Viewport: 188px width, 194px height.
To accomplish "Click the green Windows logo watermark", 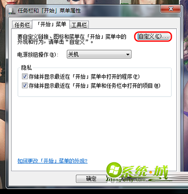I will (114, 170).
